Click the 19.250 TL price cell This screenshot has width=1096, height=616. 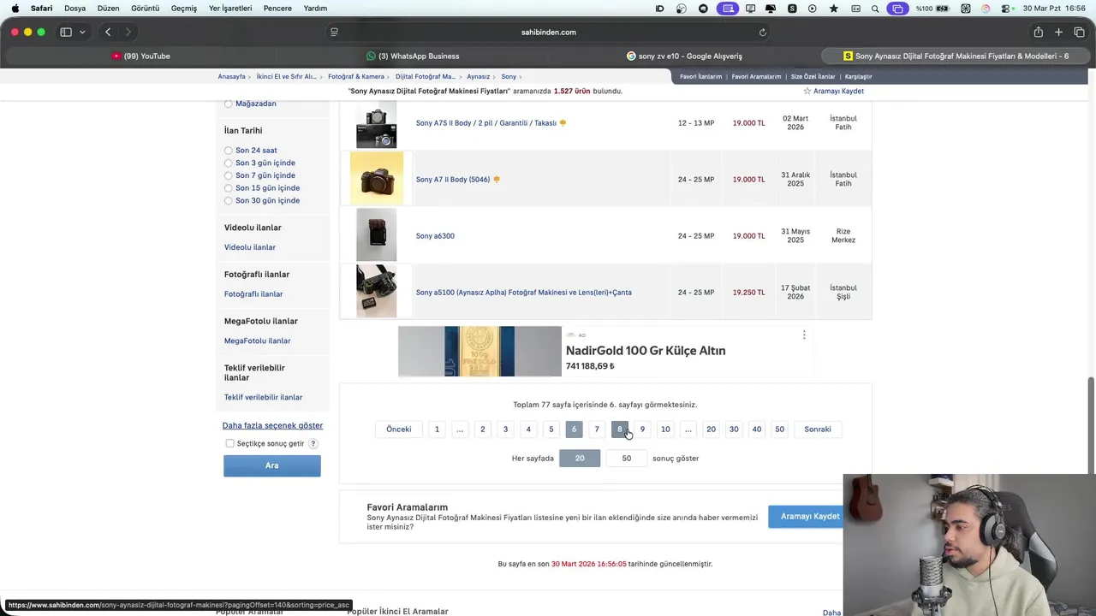(748, 293)
